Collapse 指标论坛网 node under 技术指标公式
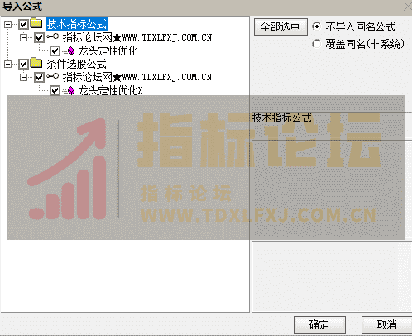The image size is (412, 336). 24,37
